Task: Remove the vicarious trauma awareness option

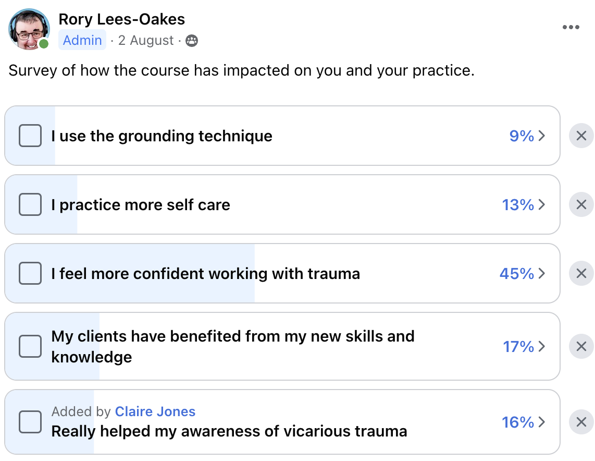Action: click(581, 422)
